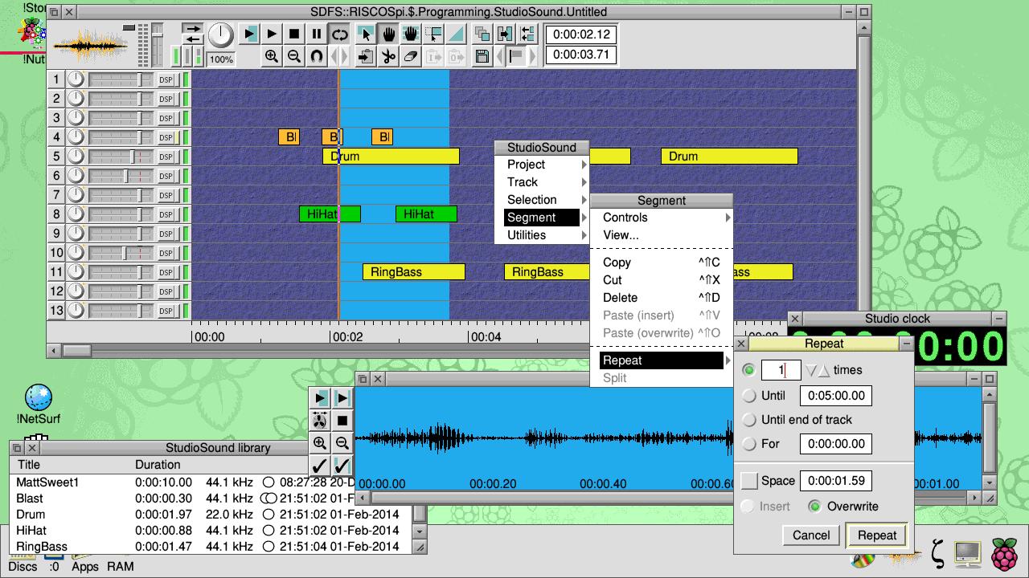Click the track 10 volume slider
This screenshot has width=1029, height=578.
[x=121, y=253]
